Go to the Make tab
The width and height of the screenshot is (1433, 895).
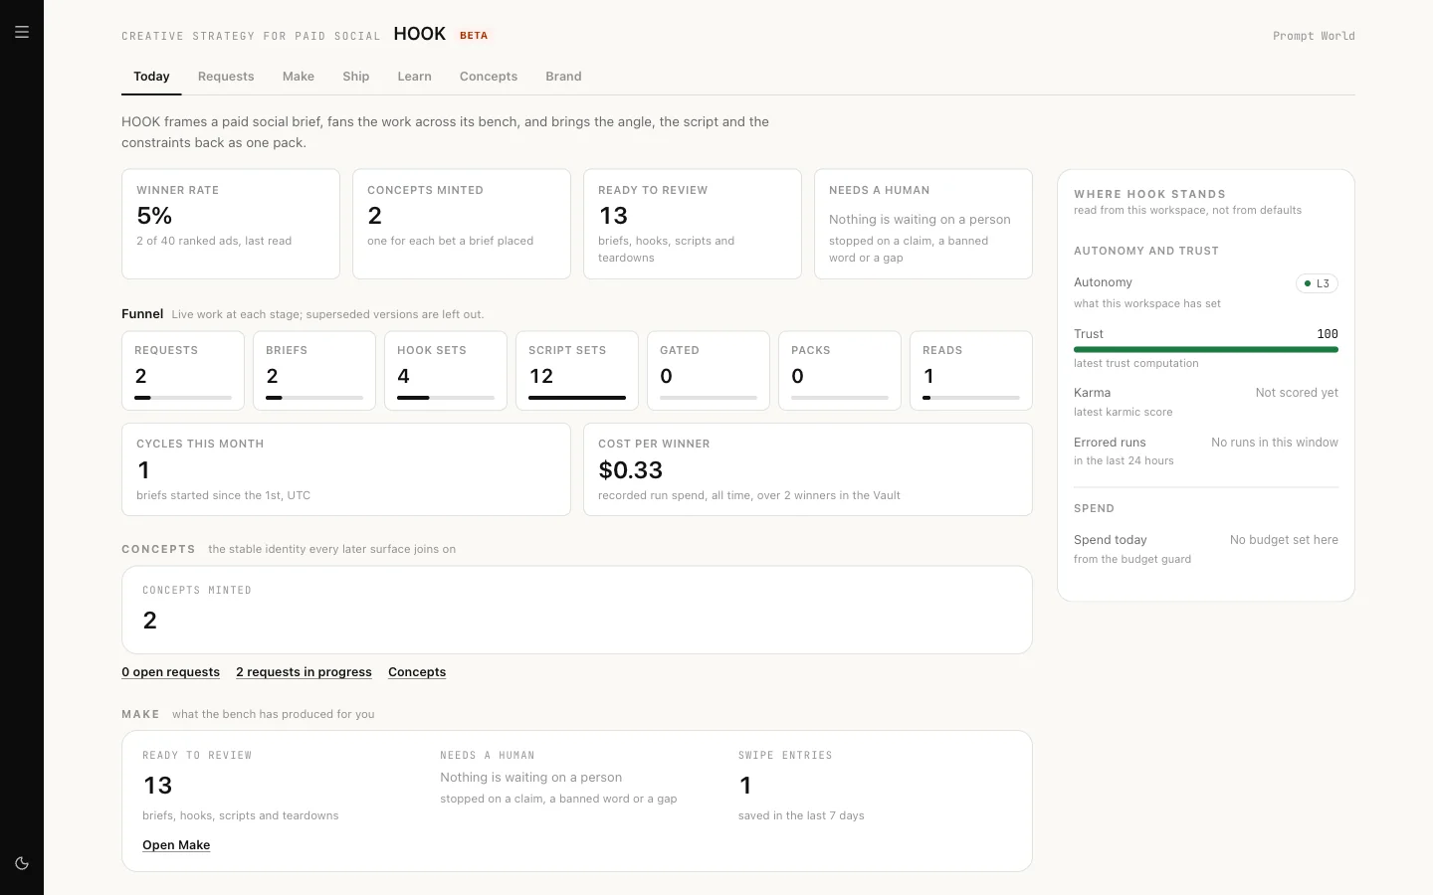pyautogui.click(x=299, y=77)
